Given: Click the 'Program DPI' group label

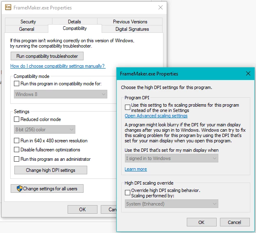Looking at the screenshot, I should [137, 98].
